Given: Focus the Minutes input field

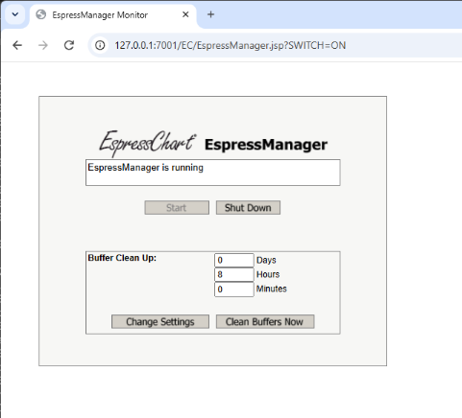Looking at the screenshot, I should pos(234,290).
